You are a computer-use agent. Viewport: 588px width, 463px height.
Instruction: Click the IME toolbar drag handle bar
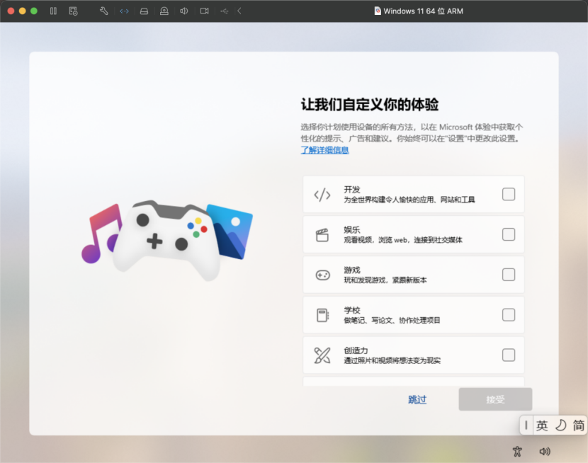(x=526, y=425)
